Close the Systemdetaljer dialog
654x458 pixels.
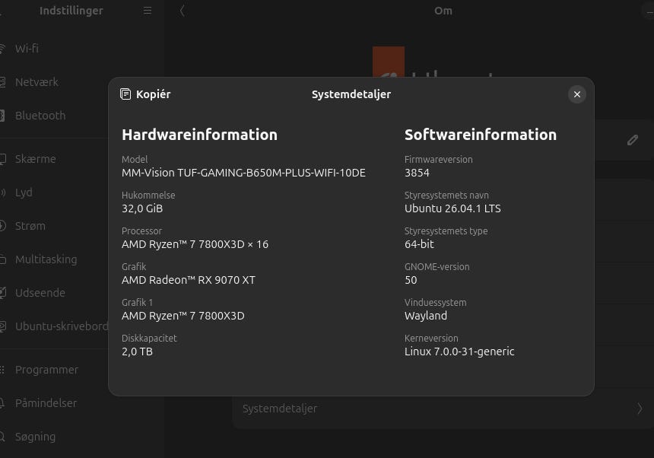tap(577, 94)
